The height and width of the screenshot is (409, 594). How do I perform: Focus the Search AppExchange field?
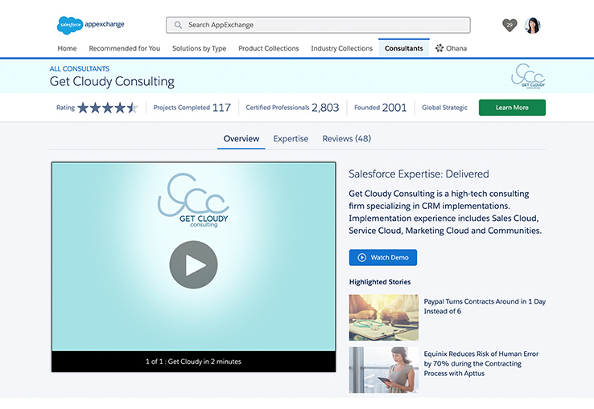coord(318,25)
